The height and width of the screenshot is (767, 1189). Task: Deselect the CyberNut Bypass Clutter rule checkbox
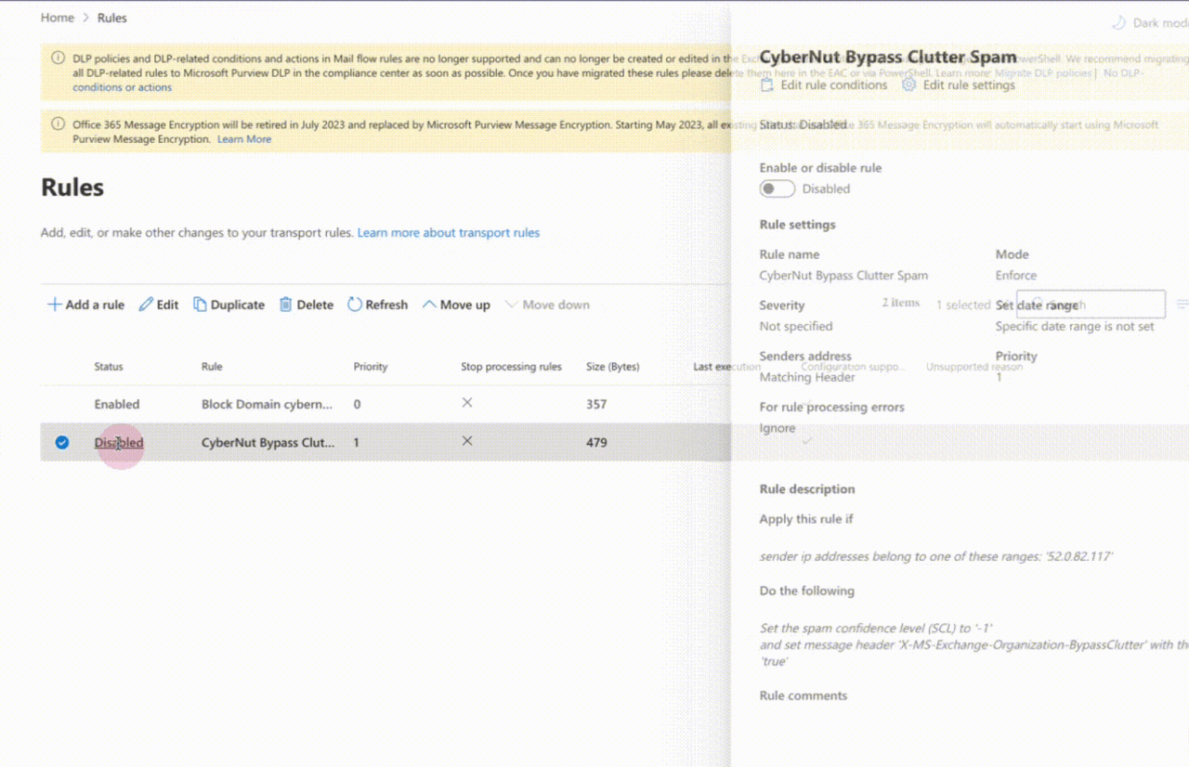(62, 443)
